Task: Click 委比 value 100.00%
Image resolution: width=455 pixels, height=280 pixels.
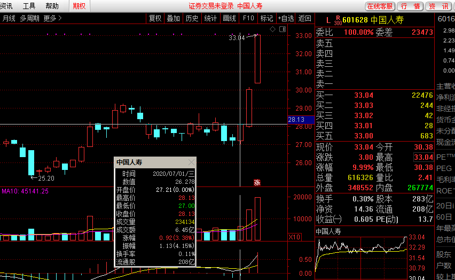Action: [359, 32]
